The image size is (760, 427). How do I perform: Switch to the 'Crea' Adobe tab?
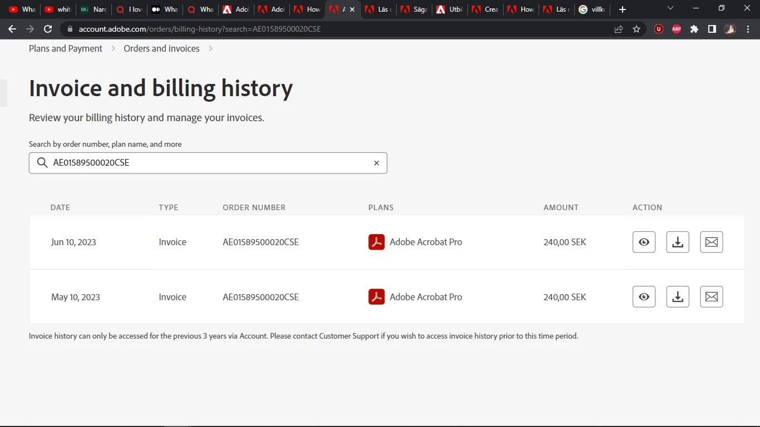click(485, 9)
